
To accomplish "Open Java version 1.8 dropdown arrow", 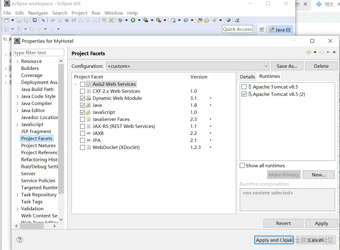I will 210,105.
